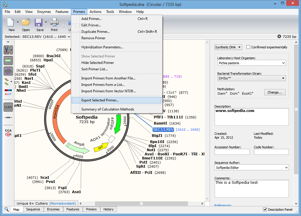Image resolution: width=301 pixels, height=216 pixels.
Task: Click the BamHI enzyme site label
Action: (160, 123)
